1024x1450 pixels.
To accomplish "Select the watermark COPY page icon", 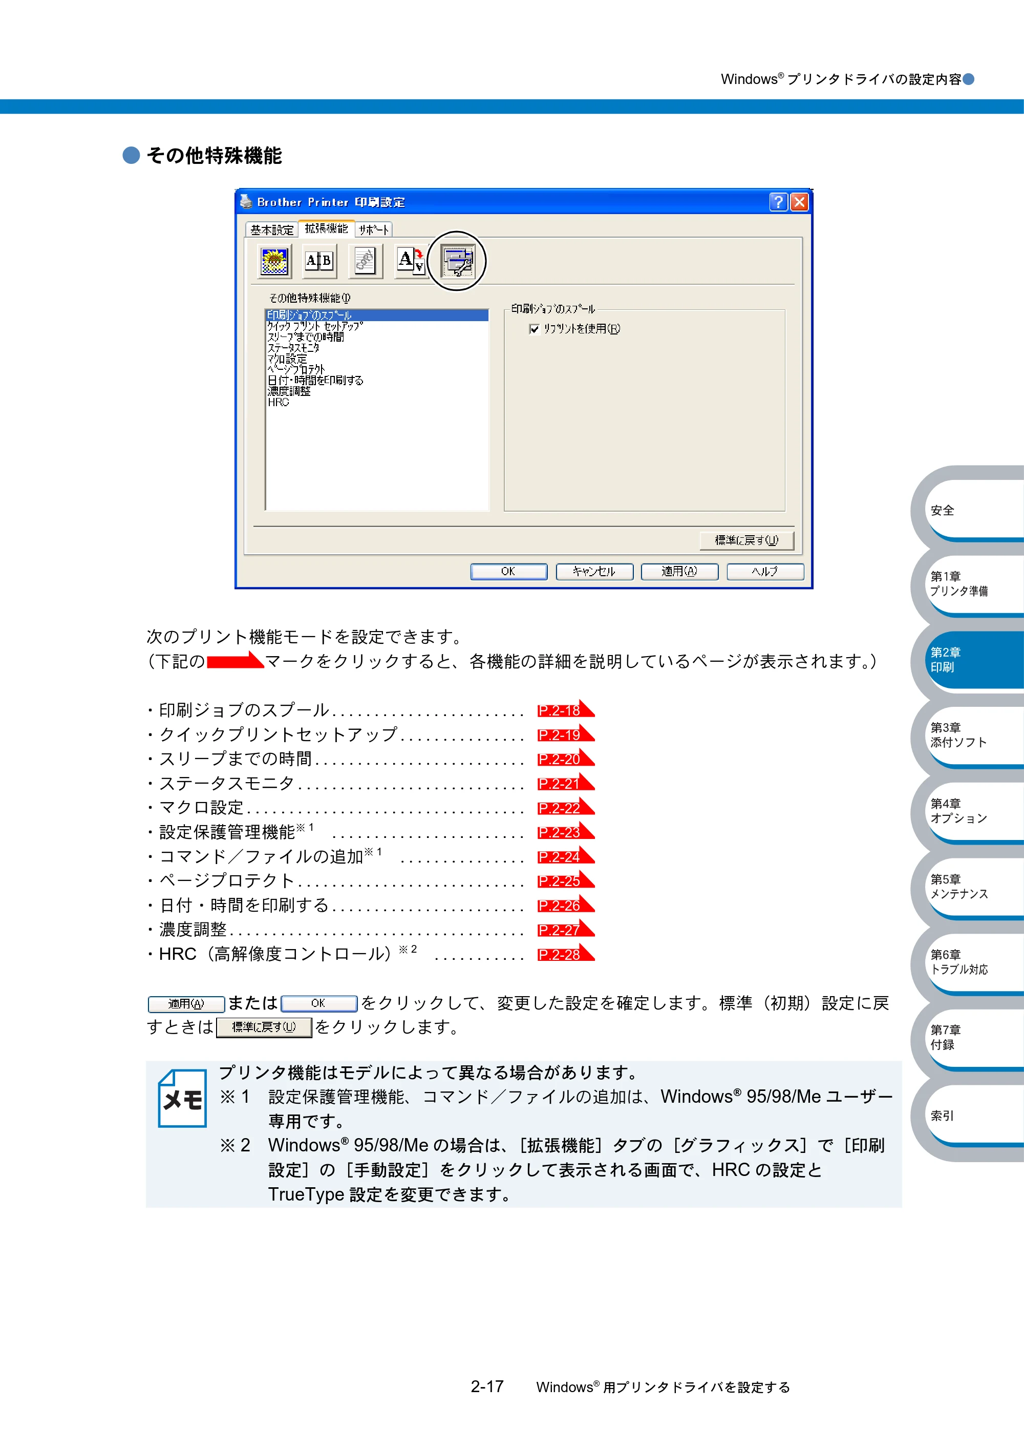I will (365, 261).
